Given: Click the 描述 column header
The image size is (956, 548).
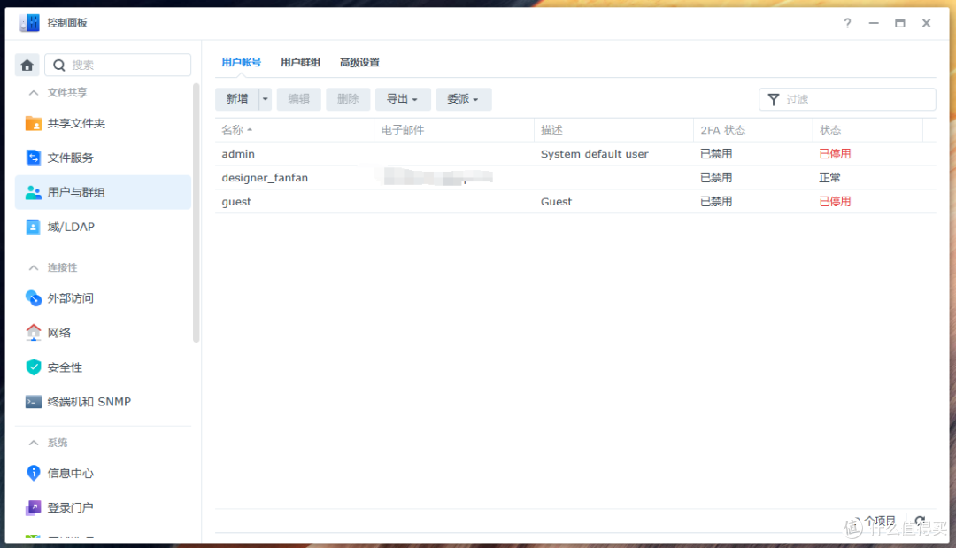Looking at the screenshot, I should click(x=613, y=130).
